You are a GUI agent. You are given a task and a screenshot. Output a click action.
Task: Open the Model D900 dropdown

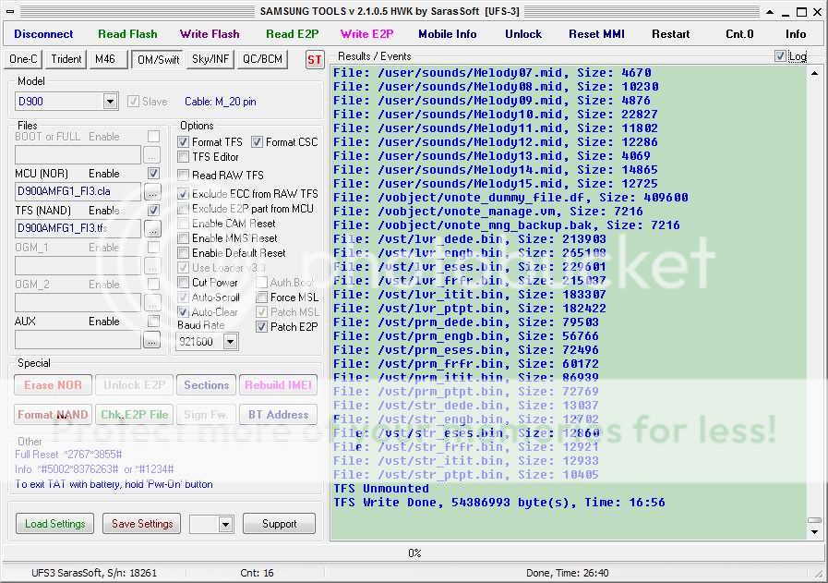110,101
